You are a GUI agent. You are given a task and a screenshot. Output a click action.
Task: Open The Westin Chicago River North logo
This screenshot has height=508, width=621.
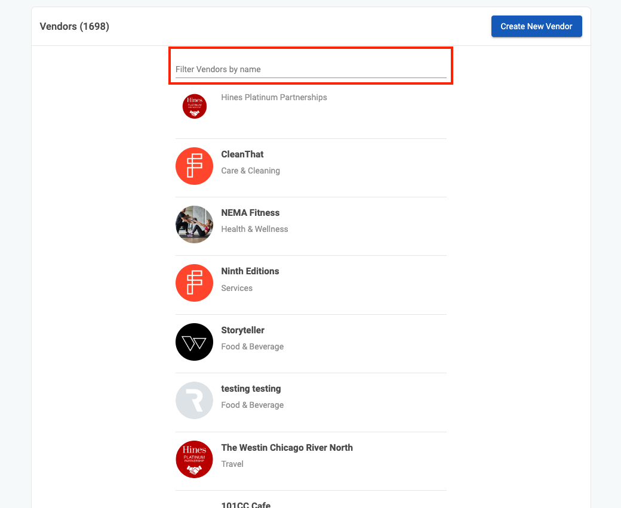pos(194,459)
